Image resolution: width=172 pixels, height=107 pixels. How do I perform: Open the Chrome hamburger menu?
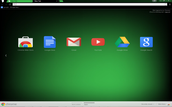(x=170, y=4)
